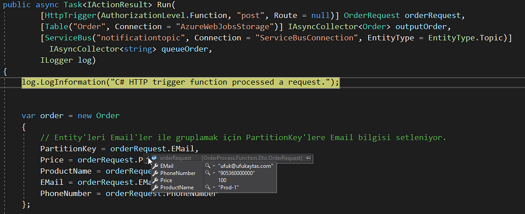Viewport: 525px width, 214px height.
Task: Click the "notificationtopic" string literal
Action: coord(142,38)
